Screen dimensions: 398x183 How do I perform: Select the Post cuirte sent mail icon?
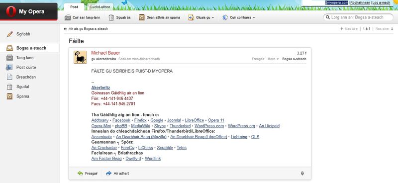(9, 67)
